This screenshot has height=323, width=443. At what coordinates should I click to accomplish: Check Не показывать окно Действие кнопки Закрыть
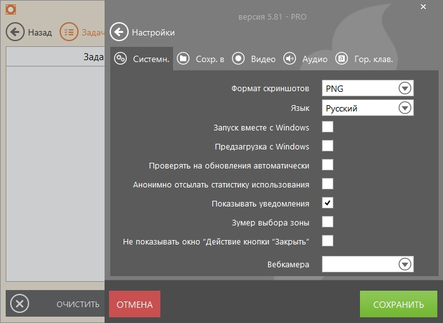click(328, 241)
